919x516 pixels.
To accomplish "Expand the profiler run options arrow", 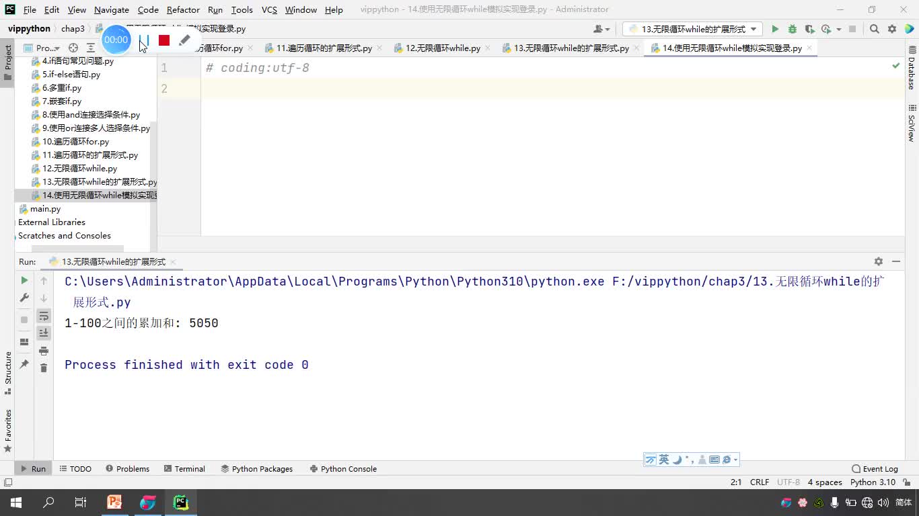I will click(x=839, y=29).
